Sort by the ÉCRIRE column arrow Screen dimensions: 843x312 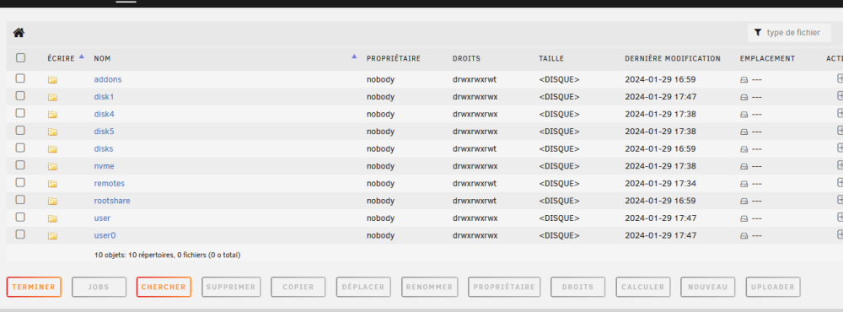point(82,56)
